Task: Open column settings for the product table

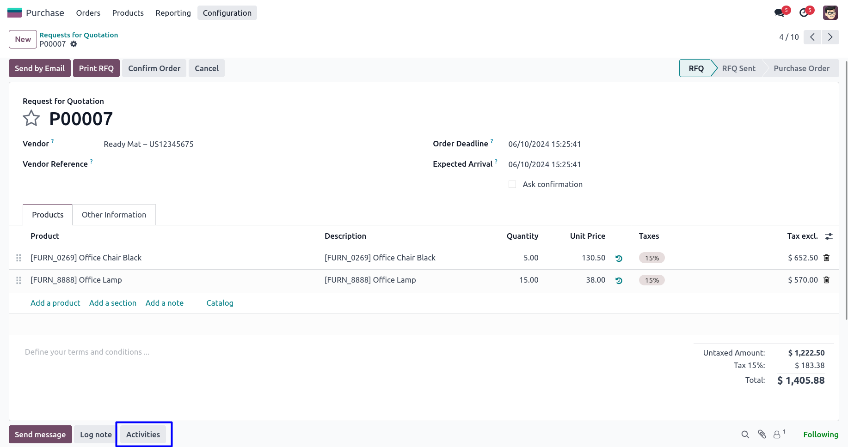Action: point(829,236)
